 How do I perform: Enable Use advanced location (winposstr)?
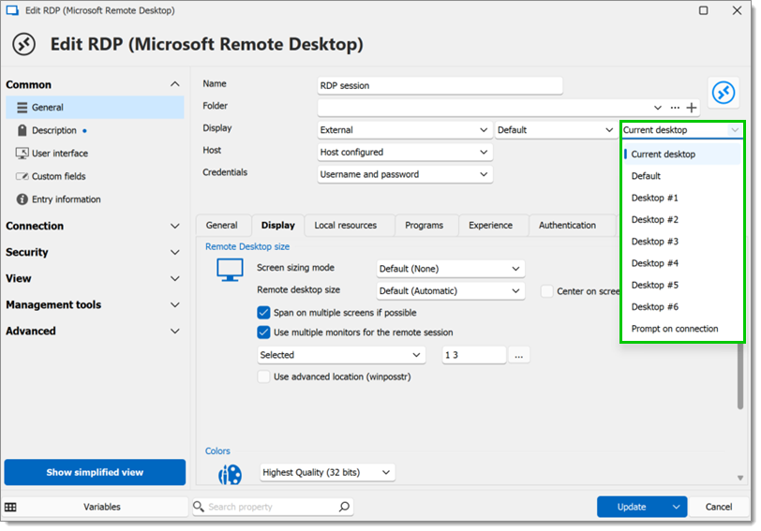tap(263, 376)
